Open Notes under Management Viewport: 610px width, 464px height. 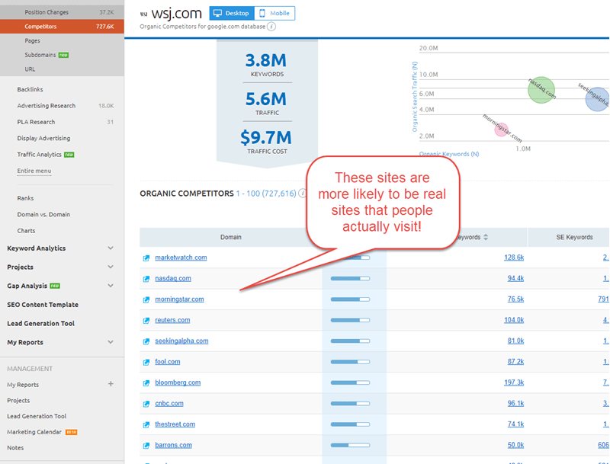pos(15,448)
